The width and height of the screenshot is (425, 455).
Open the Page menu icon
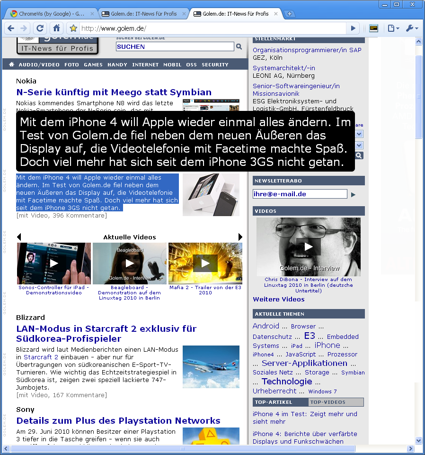point(393,28)
